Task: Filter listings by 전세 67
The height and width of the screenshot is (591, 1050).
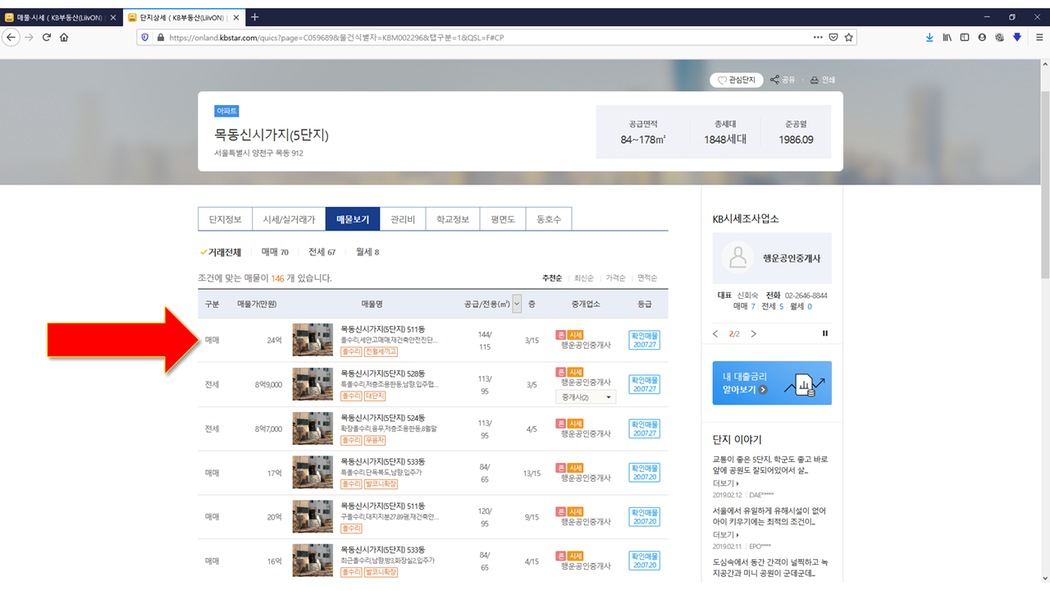Action: tap(322, 252)
